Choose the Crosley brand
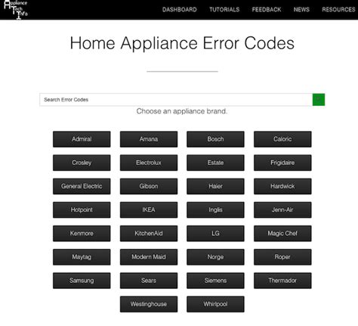Image resolution: width=358 pixels, height=326 pixels. [82, 163]
